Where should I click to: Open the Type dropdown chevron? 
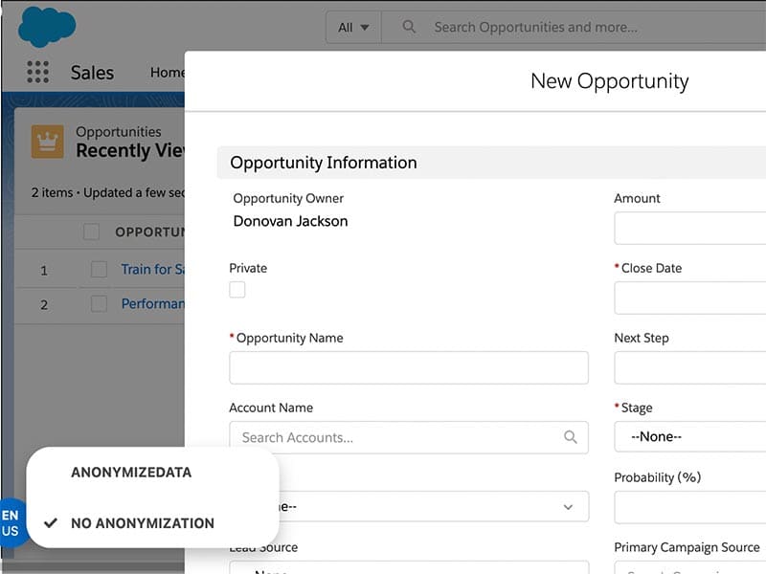568,506
